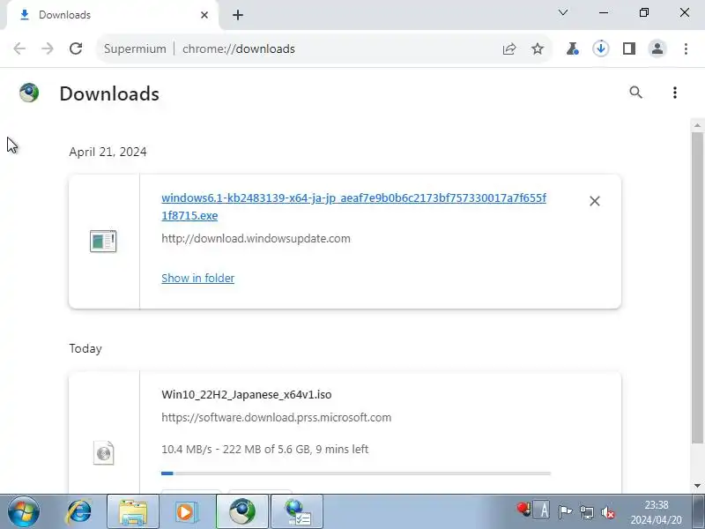
Task: Toggle the side panel icon
Action: coord(629,48)
